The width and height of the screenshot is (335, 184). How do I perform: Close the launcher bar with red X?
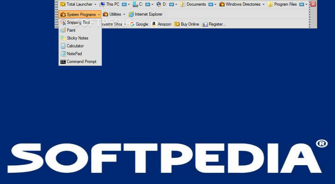coord(313,4)
